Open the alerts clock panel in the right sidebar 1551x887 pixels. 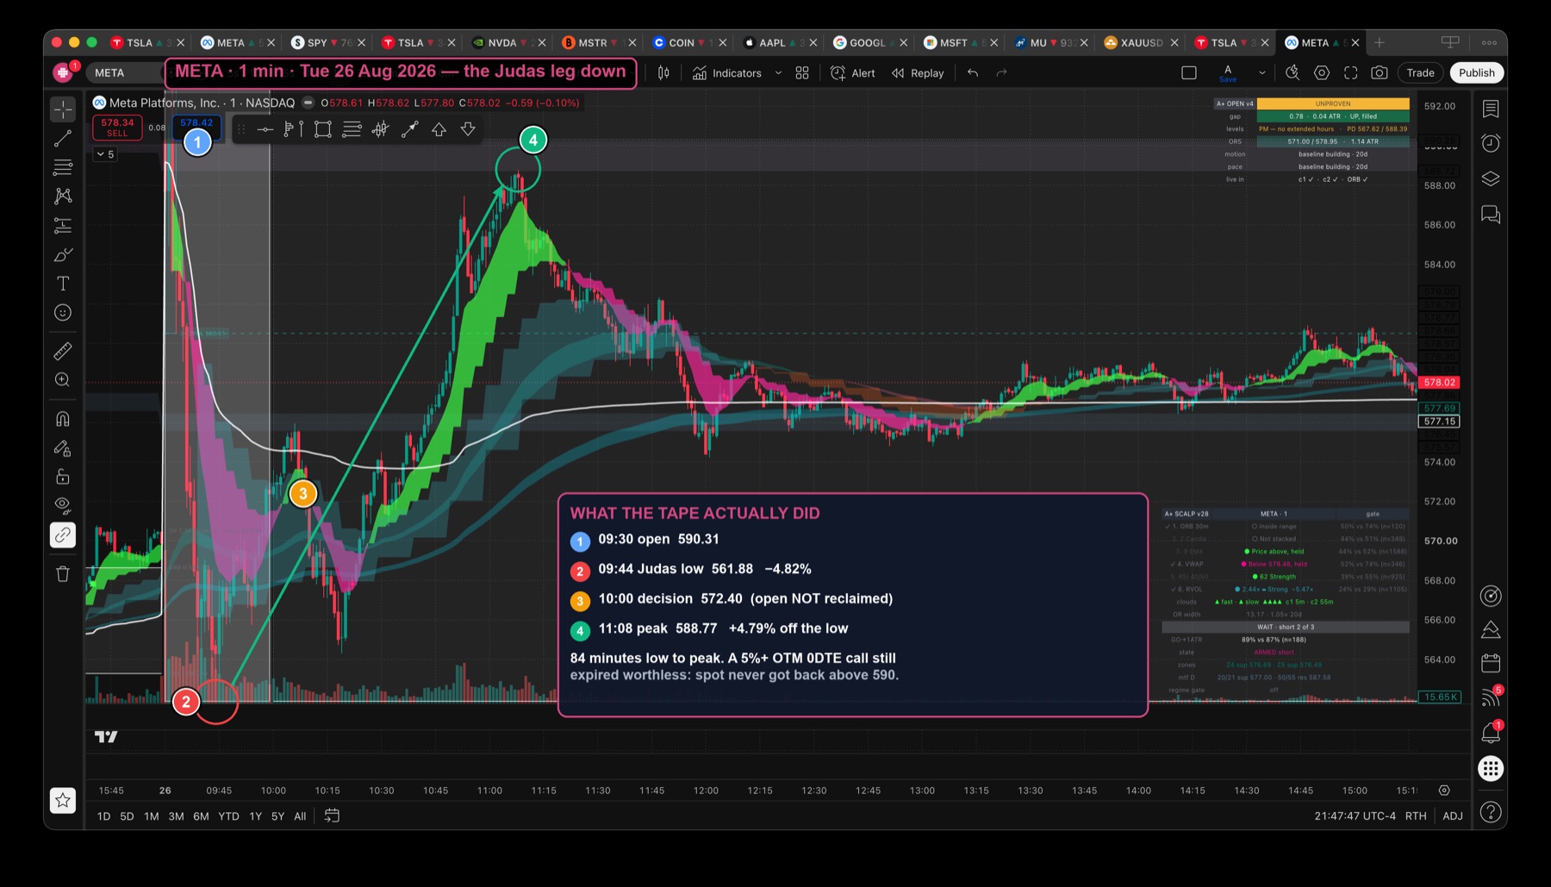pos(1491,143)
